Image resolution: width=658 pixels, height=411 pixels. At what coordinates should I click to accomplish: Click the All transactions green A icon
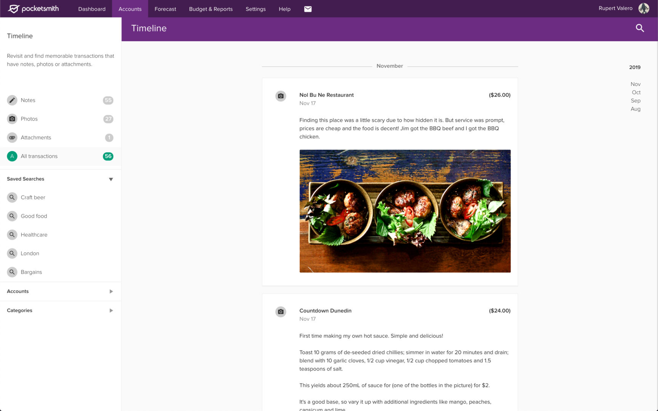coord(12,156)
